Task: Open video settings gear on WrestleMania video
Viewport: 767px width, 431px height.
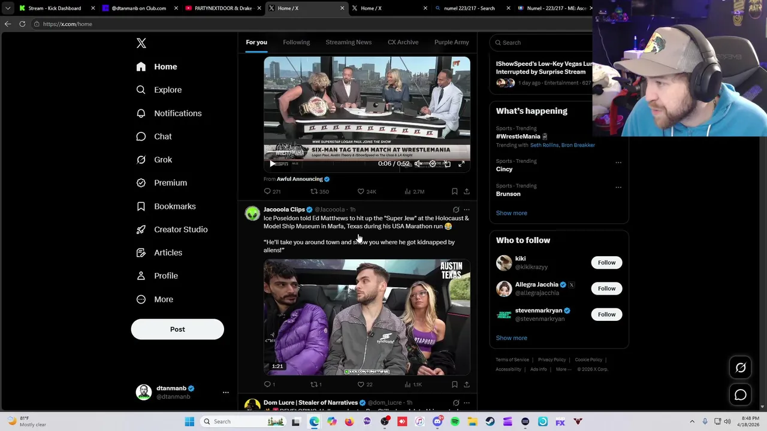Action: [x=432, y=163]
